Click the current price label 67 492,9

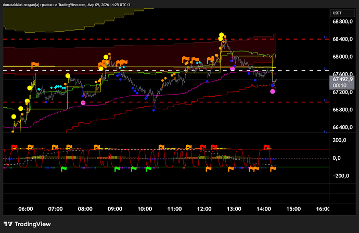(343, 80)
